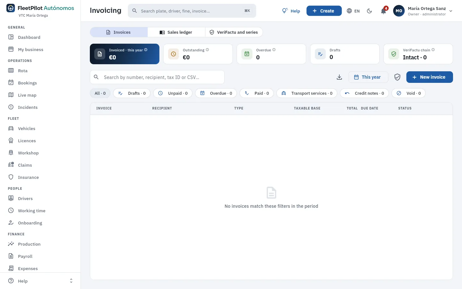Filter by Transport services chip

[307, 93]
